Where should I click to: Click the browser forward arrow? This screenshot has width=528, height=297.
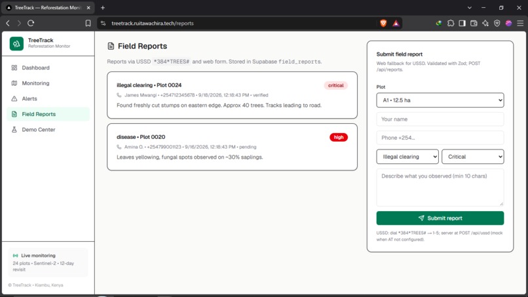point(19,23)
